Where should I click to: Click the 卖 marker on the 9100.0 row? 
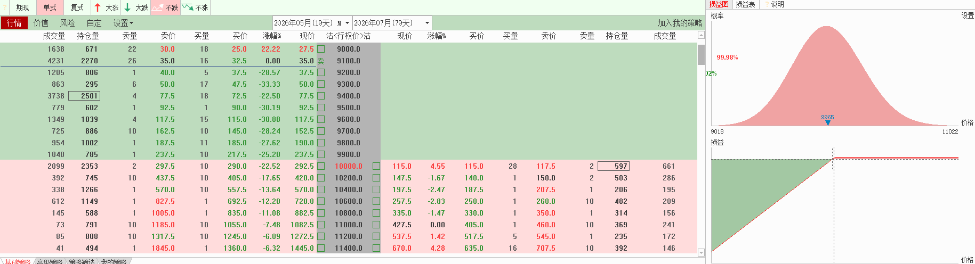coord(321,61)
